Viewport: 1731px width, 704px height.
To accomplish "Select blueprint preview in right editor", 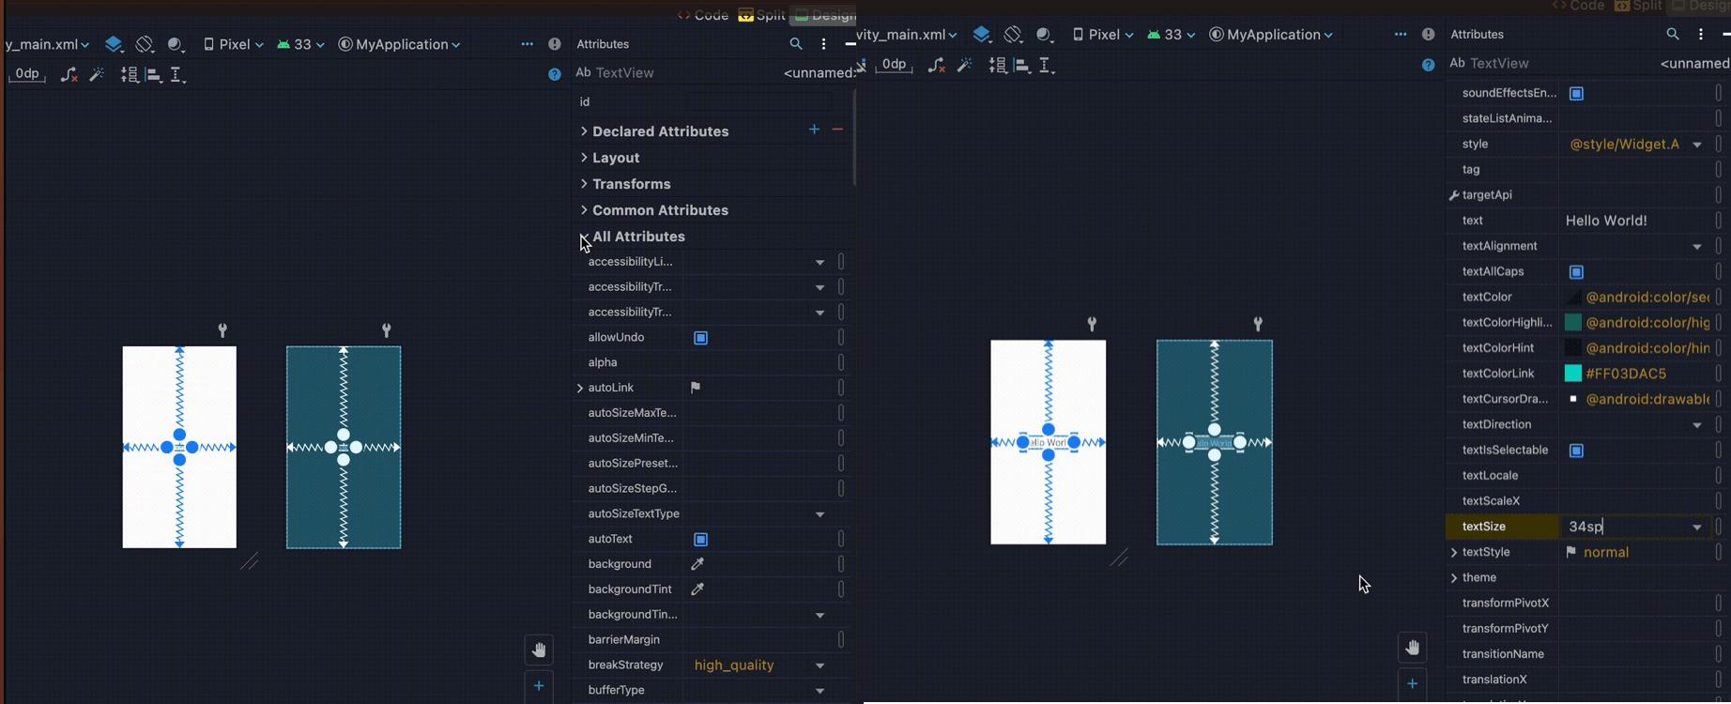I will click(x=1215, y=442).
